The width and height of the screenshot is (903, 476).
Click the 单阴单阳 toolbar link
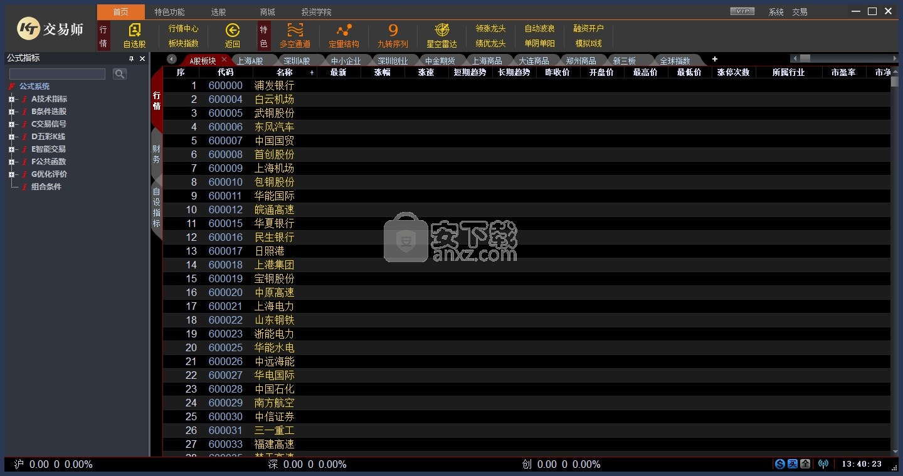point(539,43)
